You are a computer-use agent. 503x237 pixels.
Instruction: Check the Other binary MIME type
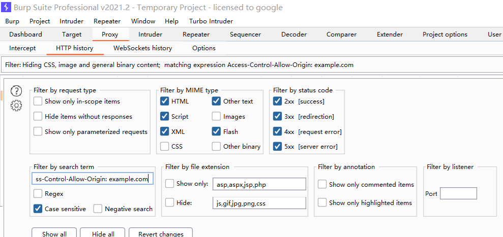[216, 146]
